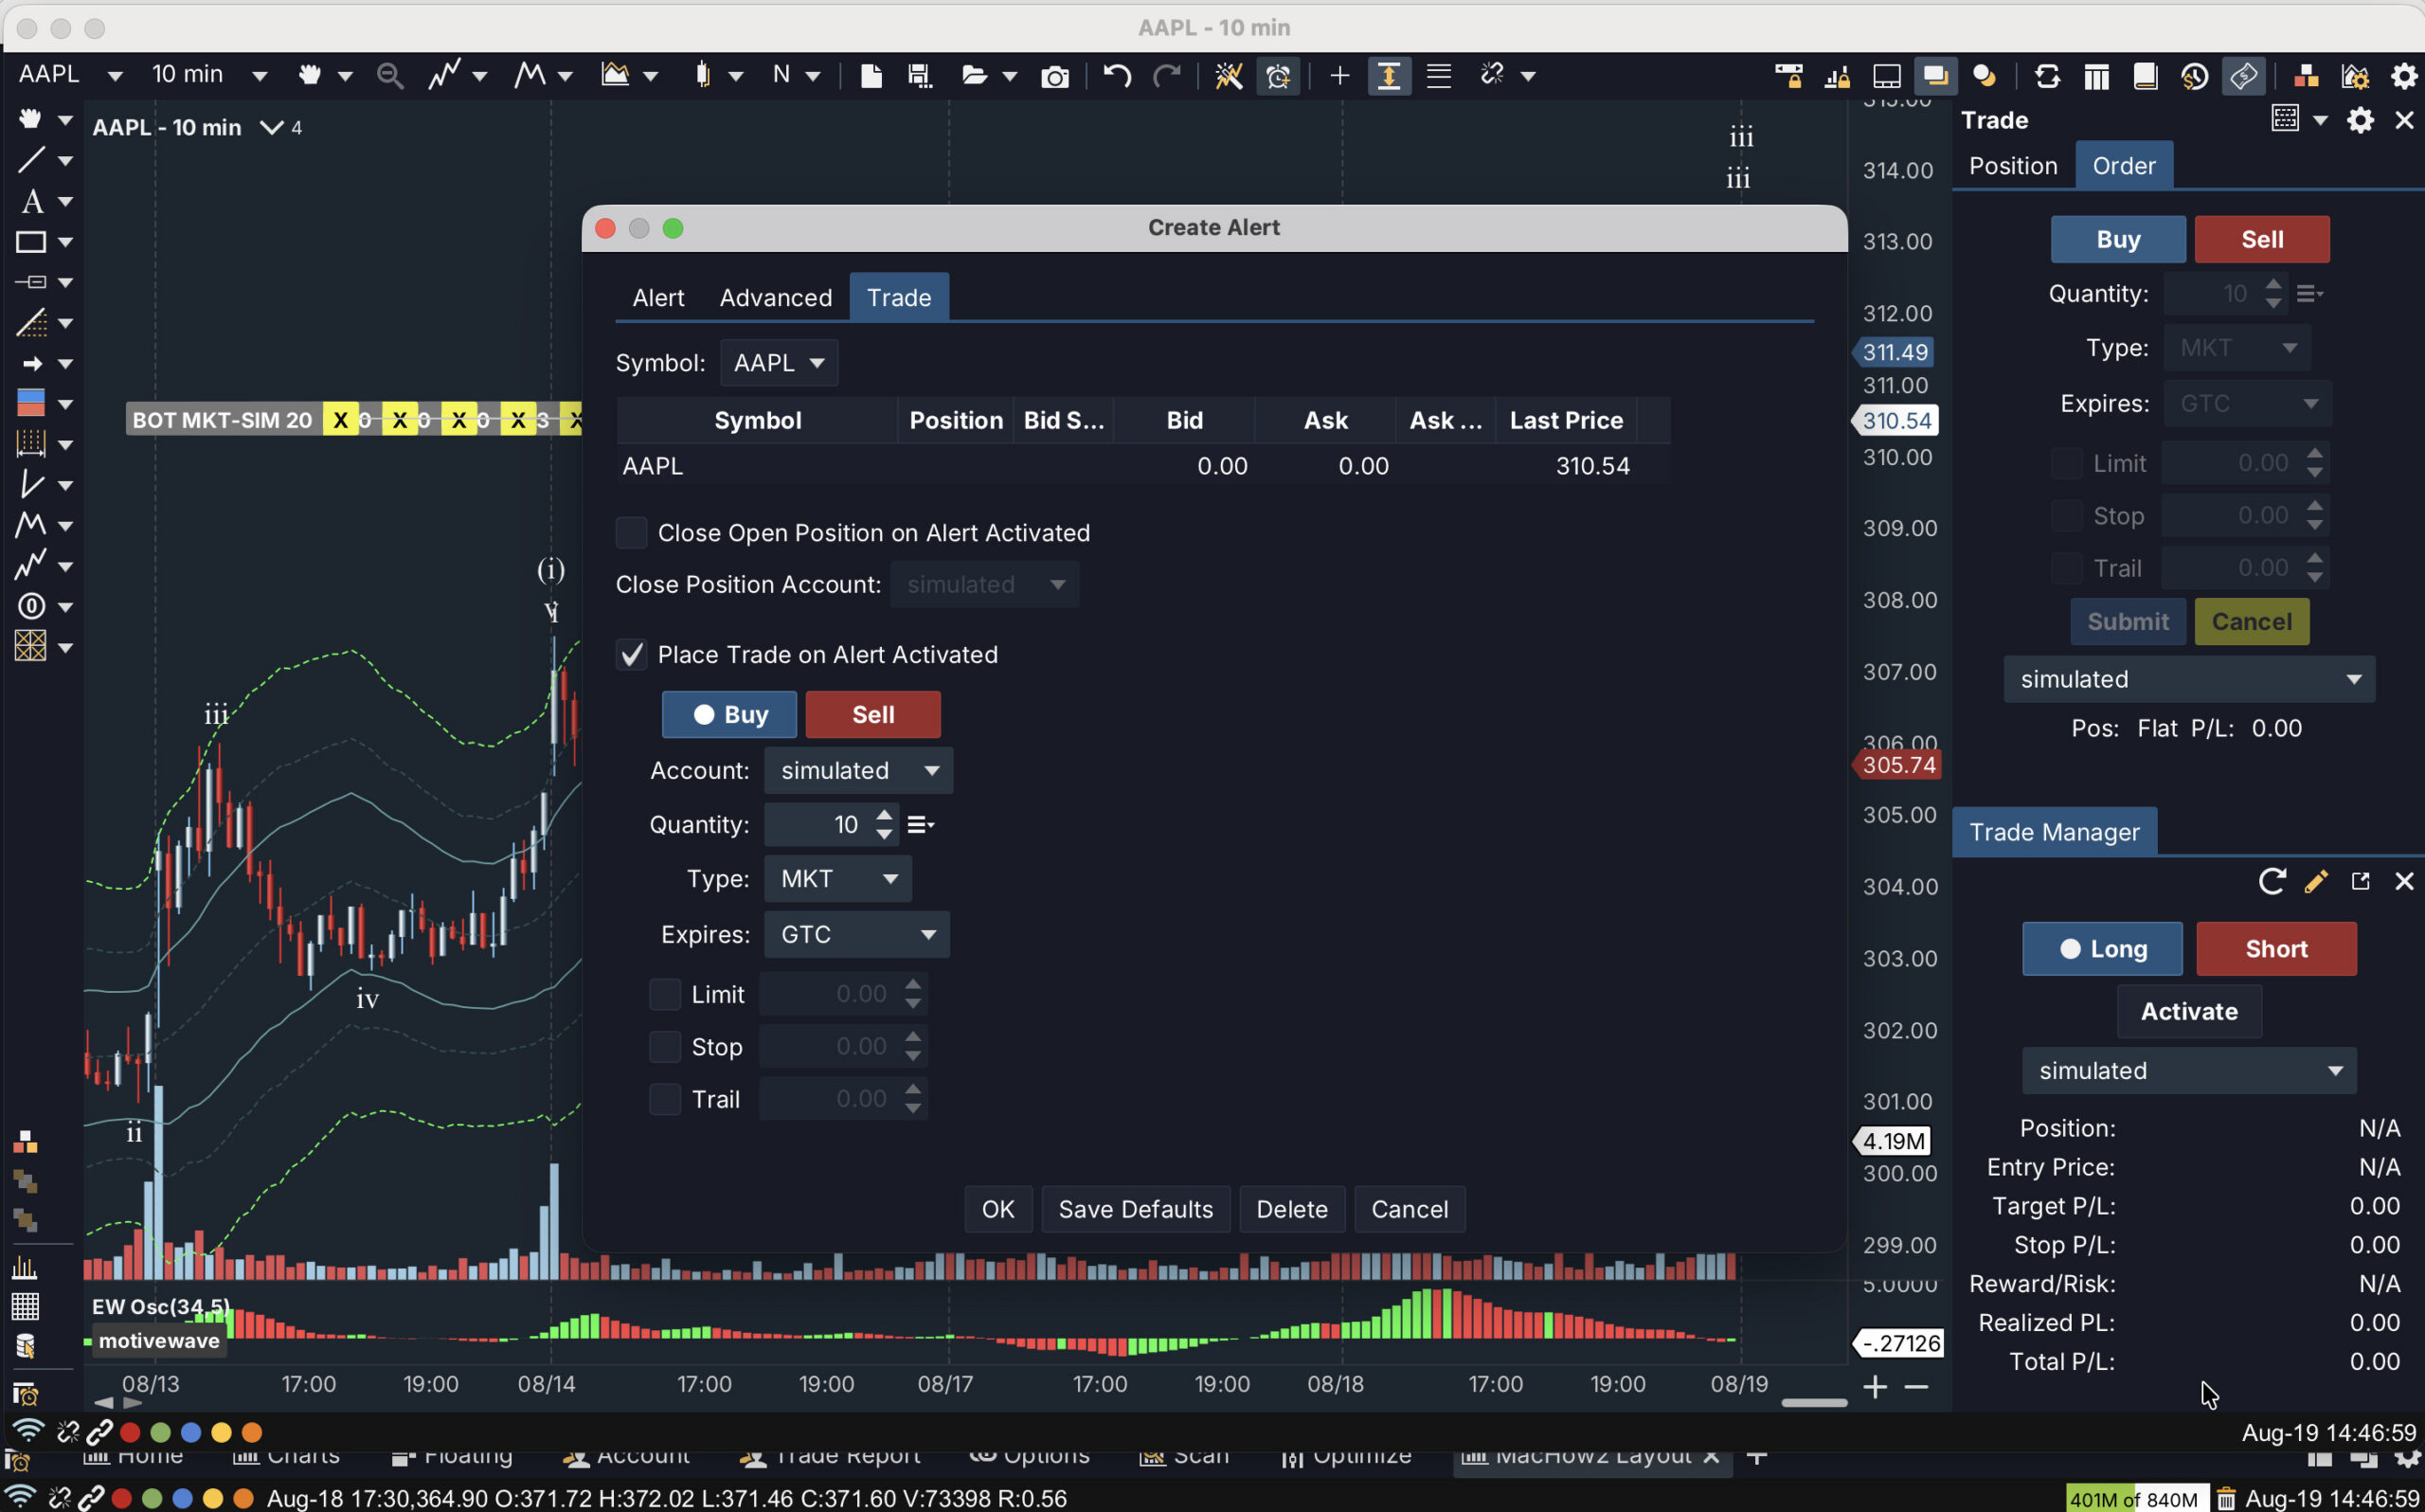The image size is (2425, 1512).
Task: Select the Elliptical zero-circle tool in sidebar
Action: tap(31, 606)
